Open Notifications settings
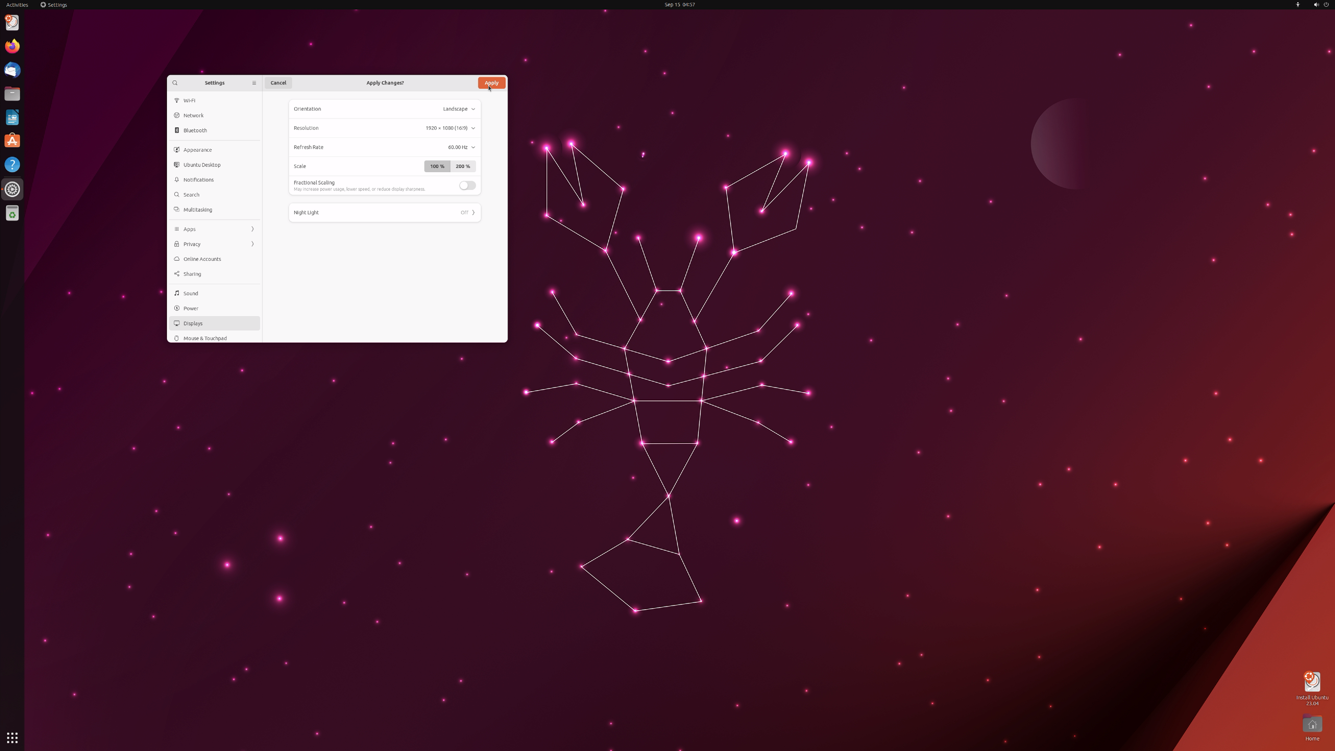Viewport: 1335px width, 751px height. tap(214, 180)
